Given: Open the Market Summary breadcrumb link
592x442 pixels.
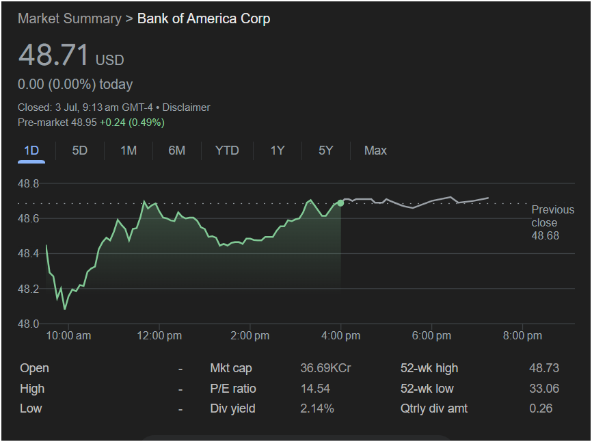Looking at the screenshot, I should tap(70, 18).
